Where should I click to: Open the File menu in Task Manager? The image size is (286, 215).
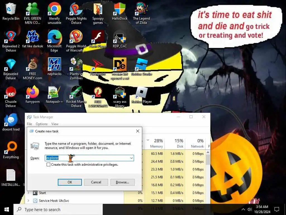click(29, 124)
